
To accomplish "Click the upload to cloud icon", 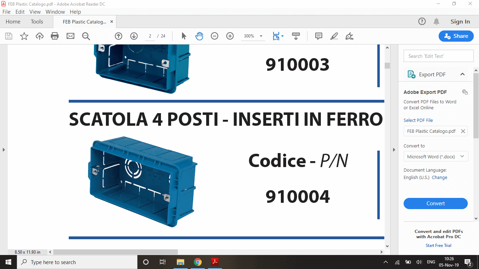I will 40,36.
